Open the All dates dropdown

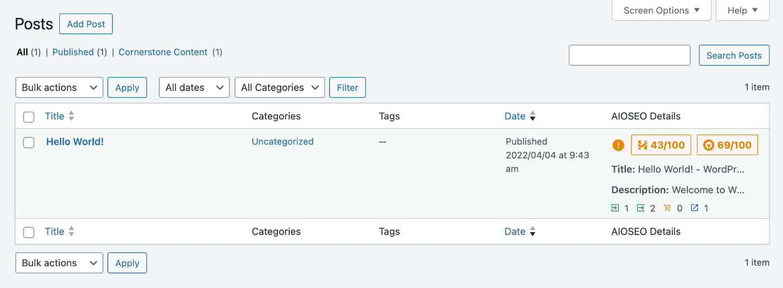[195, 88]
